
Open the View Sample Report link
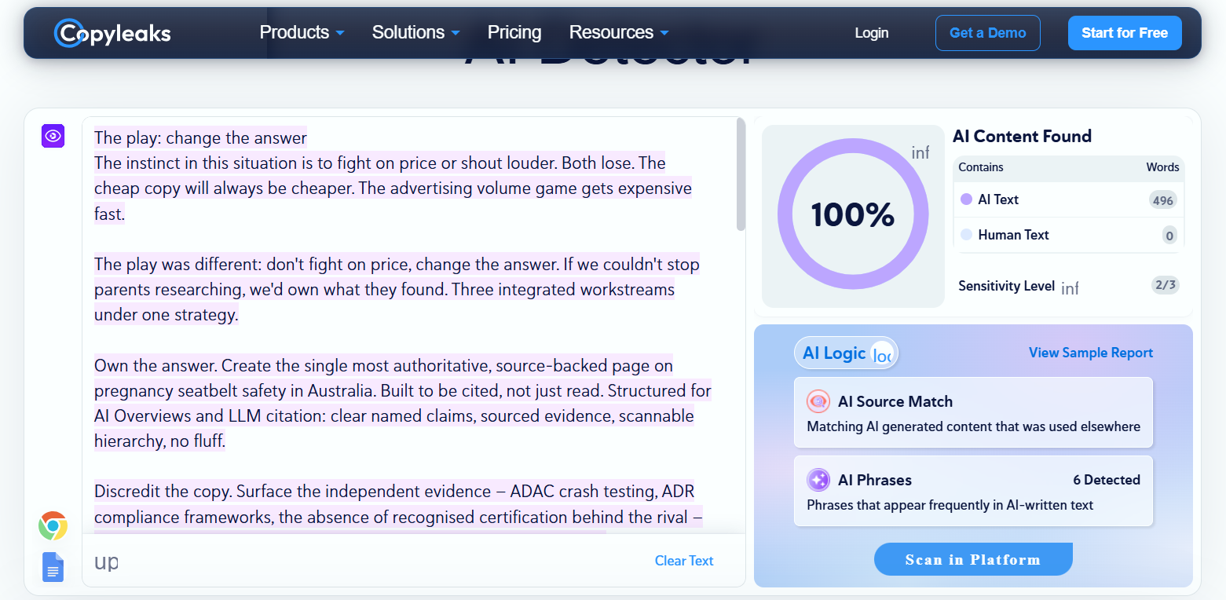pyautogui.click(x=1091, y=353)
